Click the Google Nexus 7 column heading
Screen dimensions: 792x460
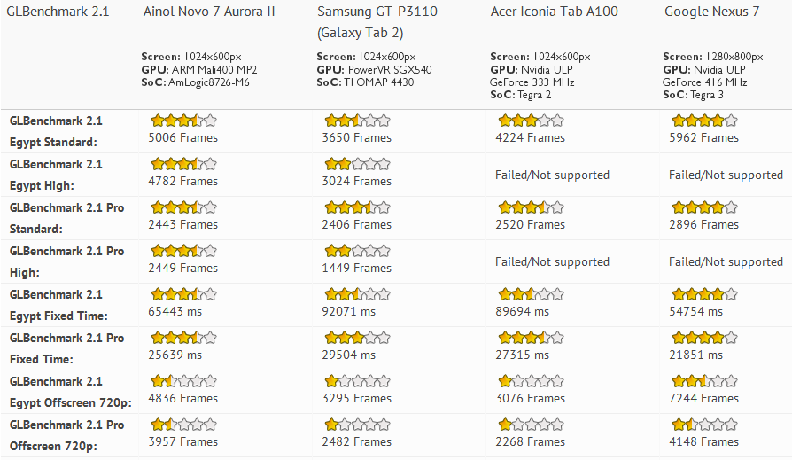tap(711, 12)
